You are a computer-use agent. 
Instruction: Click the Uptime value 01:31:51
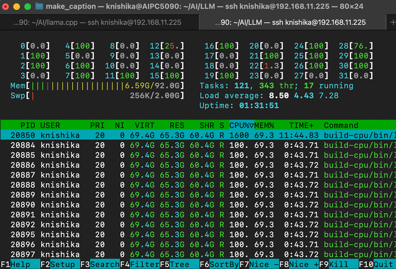(259, 105)
